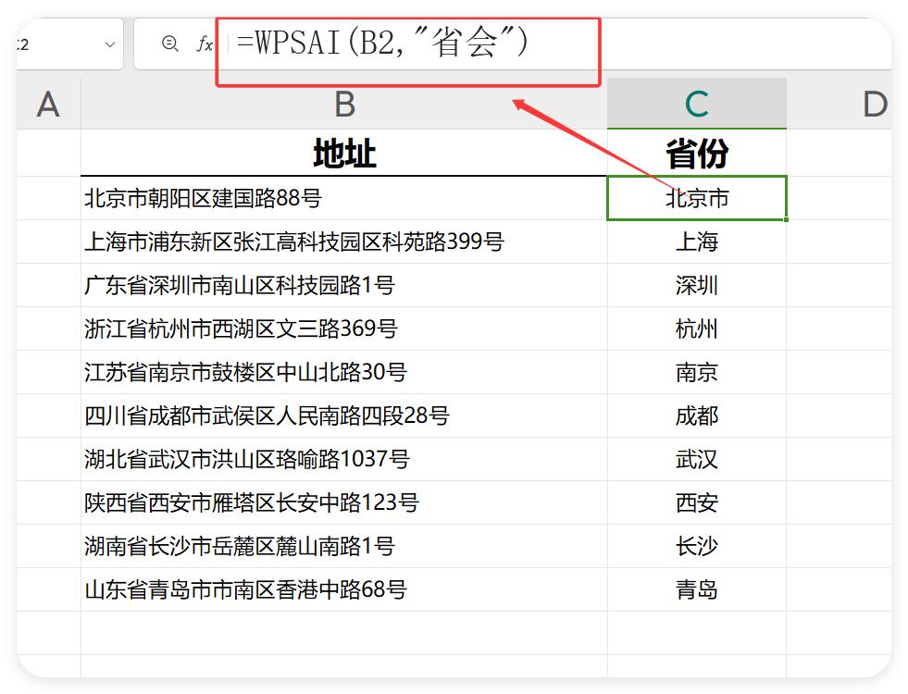Select cell 江苏省南京市鼓楼区中山北路30号

(x=344, y=372)
